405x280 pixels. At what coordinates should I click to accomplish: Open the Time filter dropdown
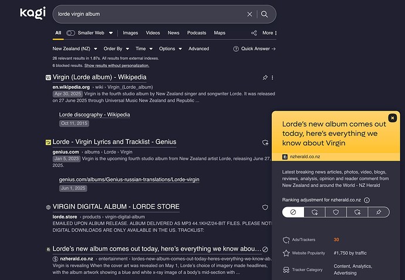(x=144, y=49)
